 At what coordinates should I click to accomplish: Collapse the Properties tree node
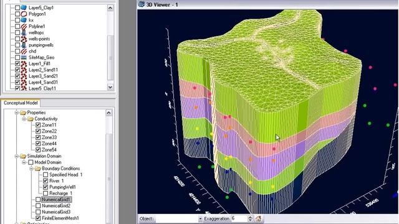point(16,113)
